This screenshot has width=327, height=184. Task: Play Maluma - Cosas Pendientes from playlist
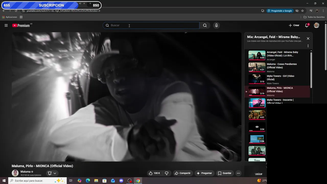tap(277, 67)
